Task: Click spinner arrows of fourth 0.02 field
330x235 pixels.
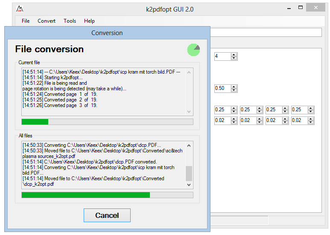Action: click(311, 120)
